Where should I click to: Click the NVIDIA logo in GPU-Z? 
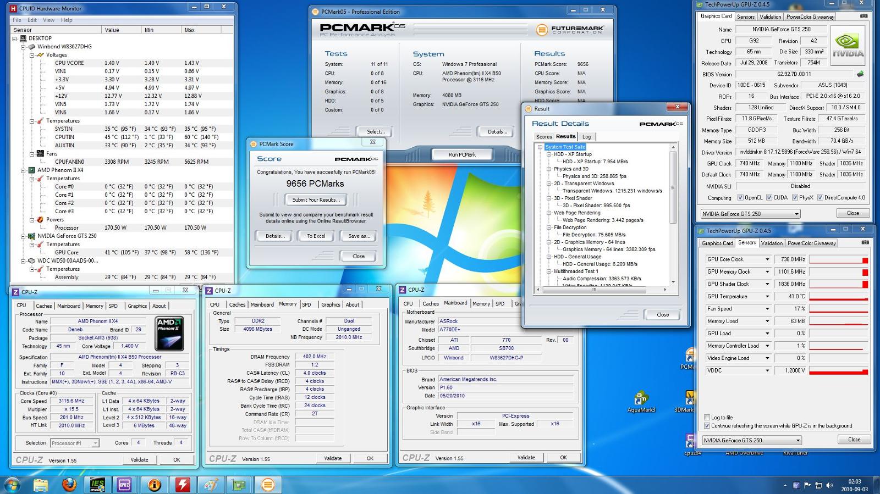(x=848, y=46)
